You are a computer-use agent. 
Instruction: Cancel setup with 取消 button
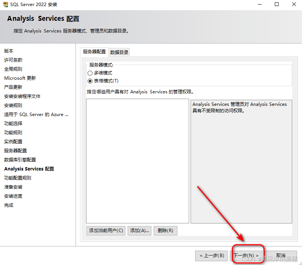pyautogui.click(x=281, y=256)
